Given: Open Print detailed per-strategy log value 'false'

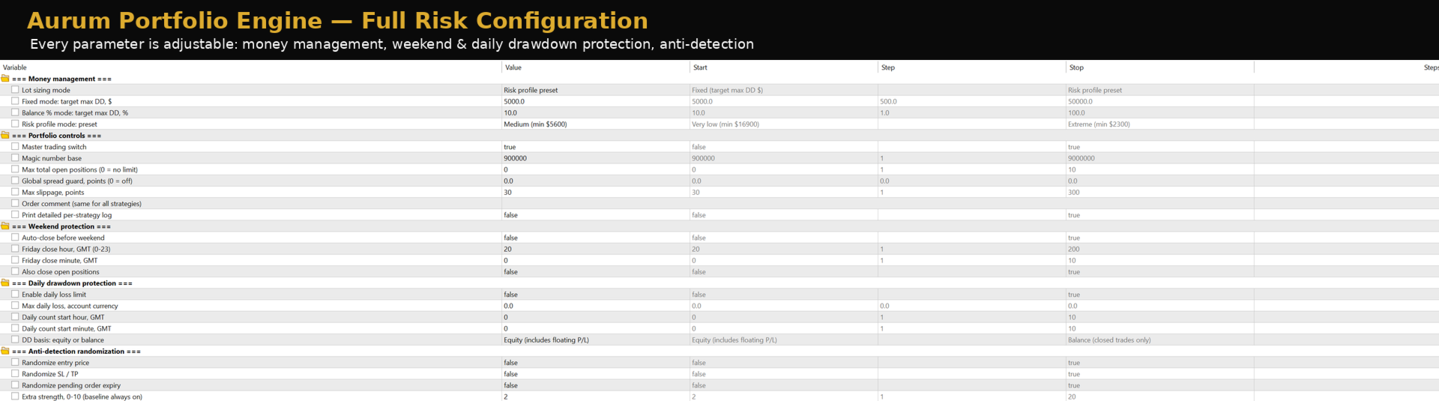Looking at the screenshot, I should pyautogui.click(x=596, y=215).
